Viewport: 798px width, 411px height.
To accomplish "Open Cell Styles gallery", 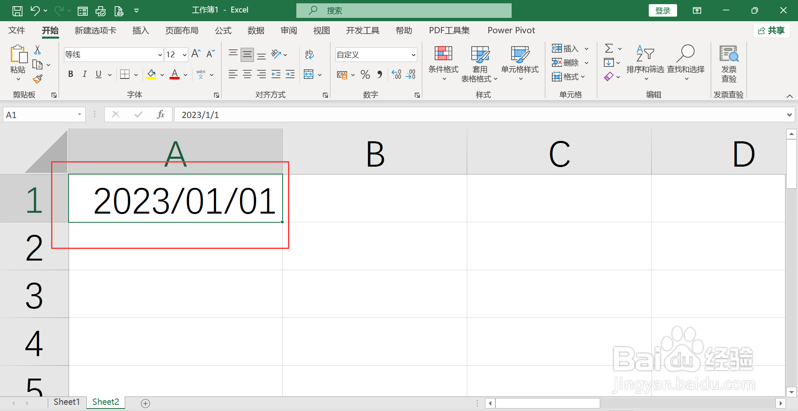I will (x=520, y=63).
